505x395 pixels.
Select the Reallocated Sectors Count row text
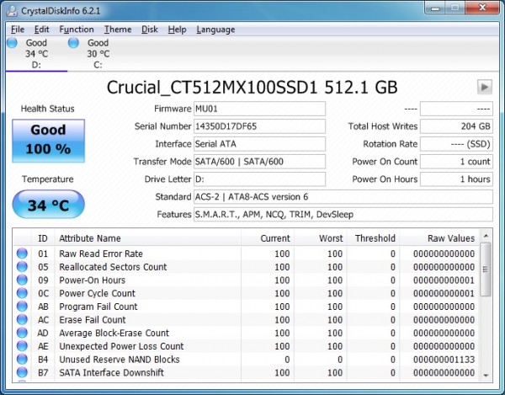(x=113, y=267)
